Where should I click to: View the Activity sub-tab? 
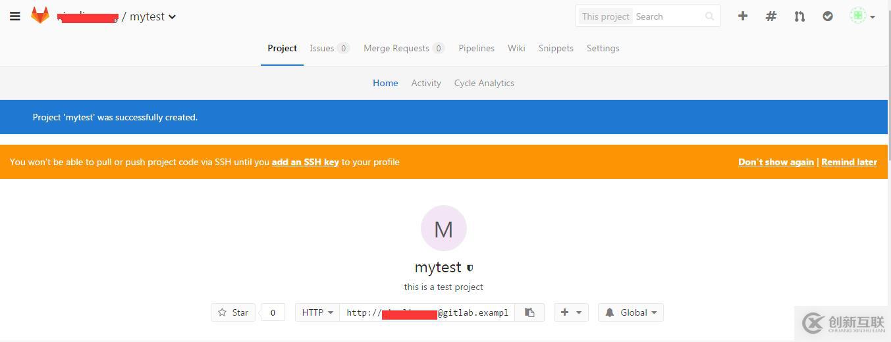426,83
